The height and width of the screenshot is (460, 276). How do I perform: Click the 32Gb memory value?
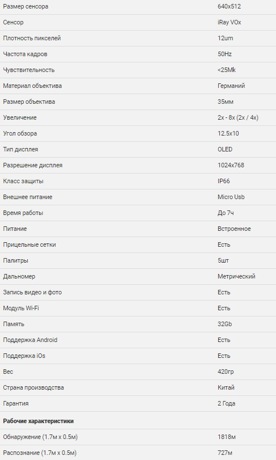225,324
